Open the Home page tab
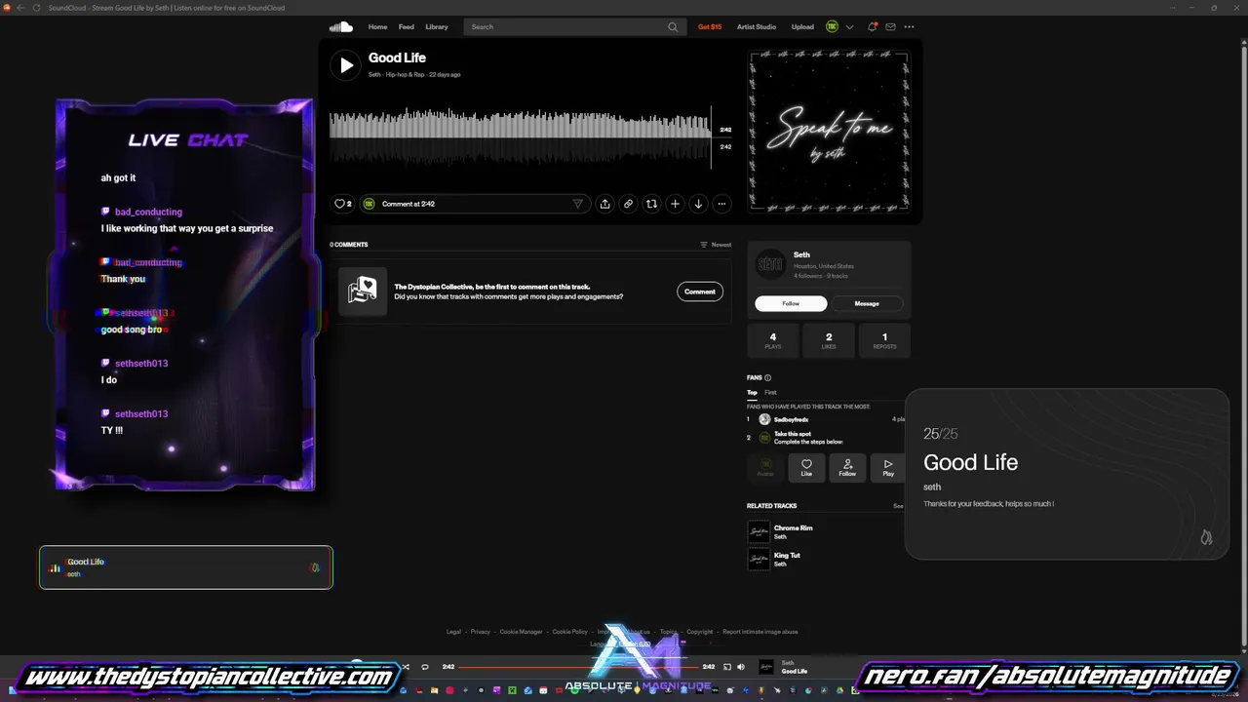 pos(377,27)
